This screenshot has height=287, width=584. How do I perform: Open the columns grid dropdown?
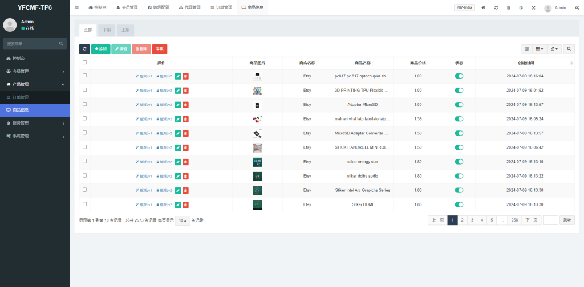pos(540,49)
